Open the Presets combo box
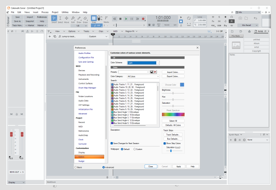The height and width of the screenshot is (190, 276). (x=134, y=72)
